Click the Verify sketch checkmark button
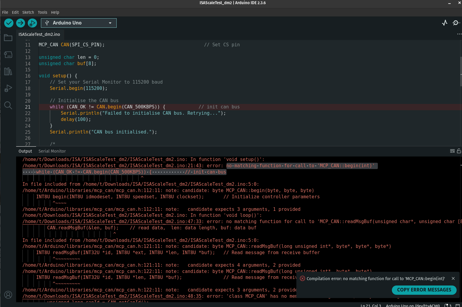This screenshot has width=462, height=307. pos(9,23)
